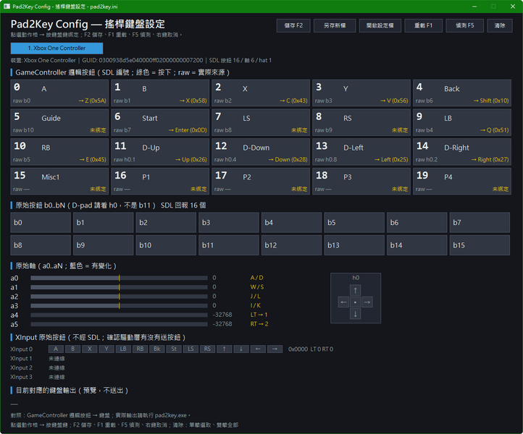Click the I / K axis binding
Viewport: 523px width, 434px height.
click(256, 305)
